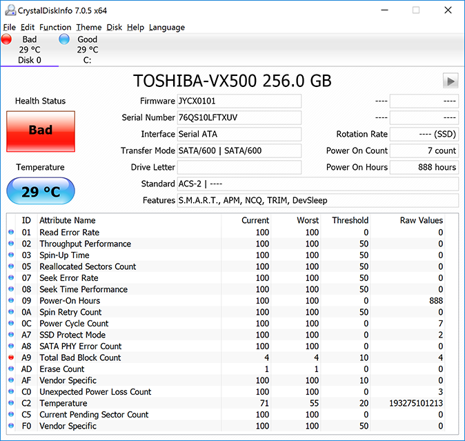Click the blue dot beside Power Cycle Count

(11, 324)
